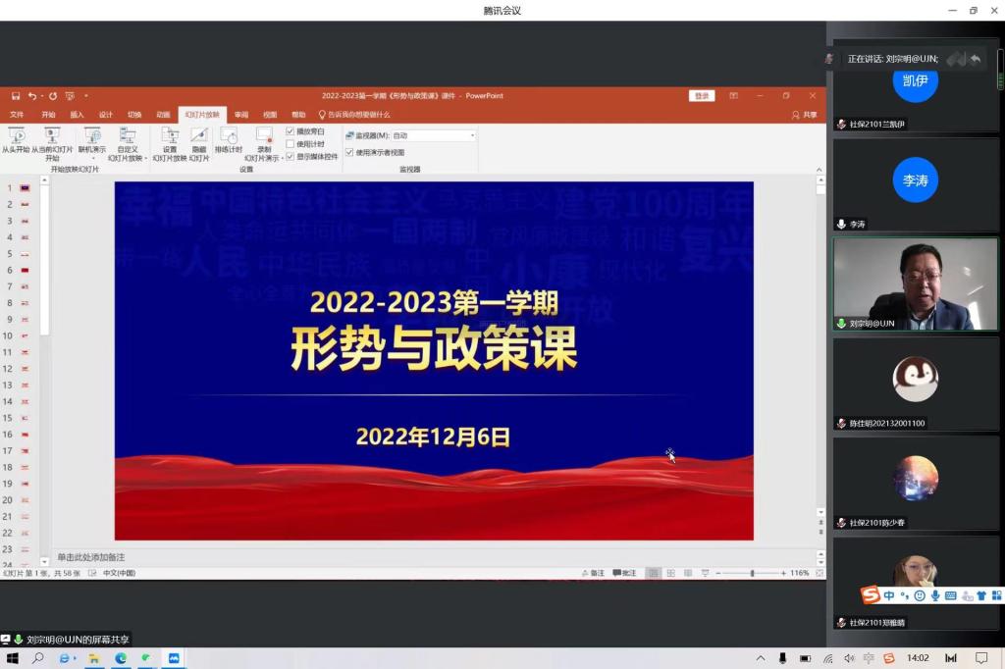Image resolution: width=1005 pixels, height=669 pixels.
Task: Open the 监视器 monitor dropdown
Action: tap(471, 135)
